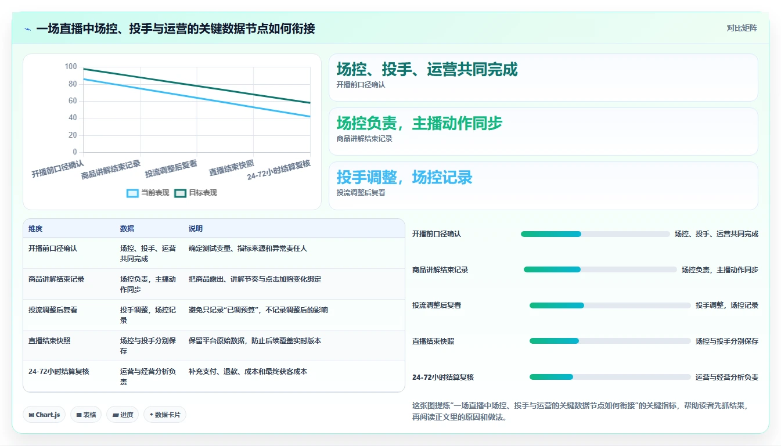
Task: Click the 商品讲解结束记录 progress bar
Action: [600, 269]
